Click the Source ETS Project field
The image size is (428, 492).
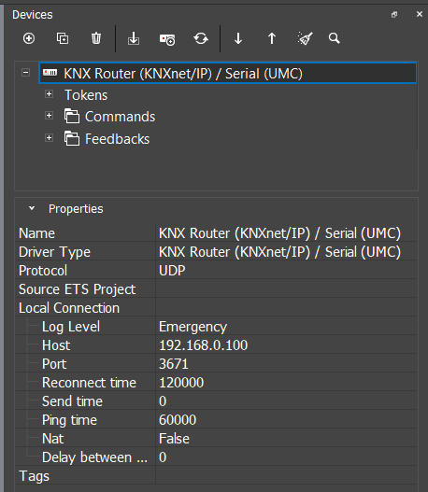pyautogui.click(x=286, y=289)
